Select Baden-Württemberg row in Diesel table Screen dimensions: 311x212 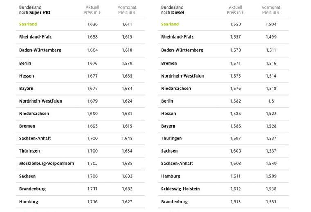(x=223, y=50)
